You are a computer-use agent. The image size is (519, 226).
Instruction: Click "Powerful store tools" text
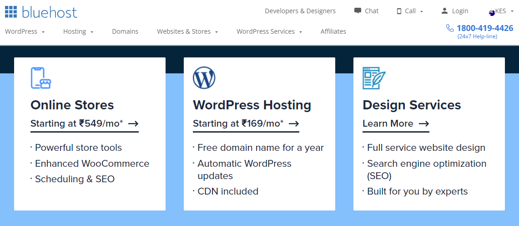[78, 148]
